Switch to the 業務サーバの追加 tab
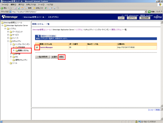Image resolution: width=163 pixels, height=123 pixels. coord(48,36)
